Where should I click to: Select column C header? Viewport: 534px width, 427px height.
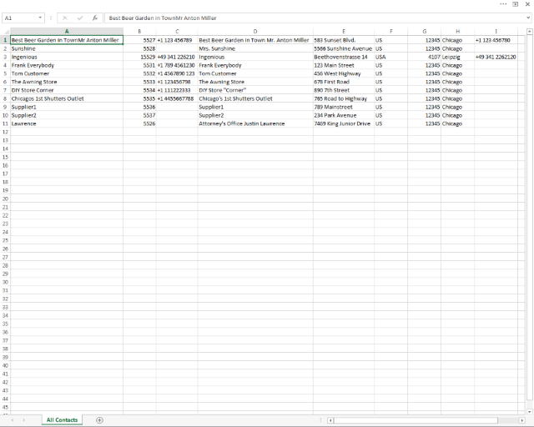tap(177, 32)
